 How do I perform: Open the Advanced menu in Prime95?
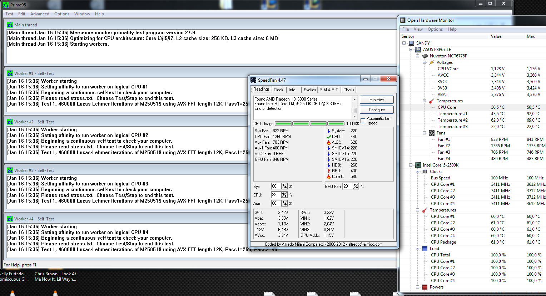point(40,14)
